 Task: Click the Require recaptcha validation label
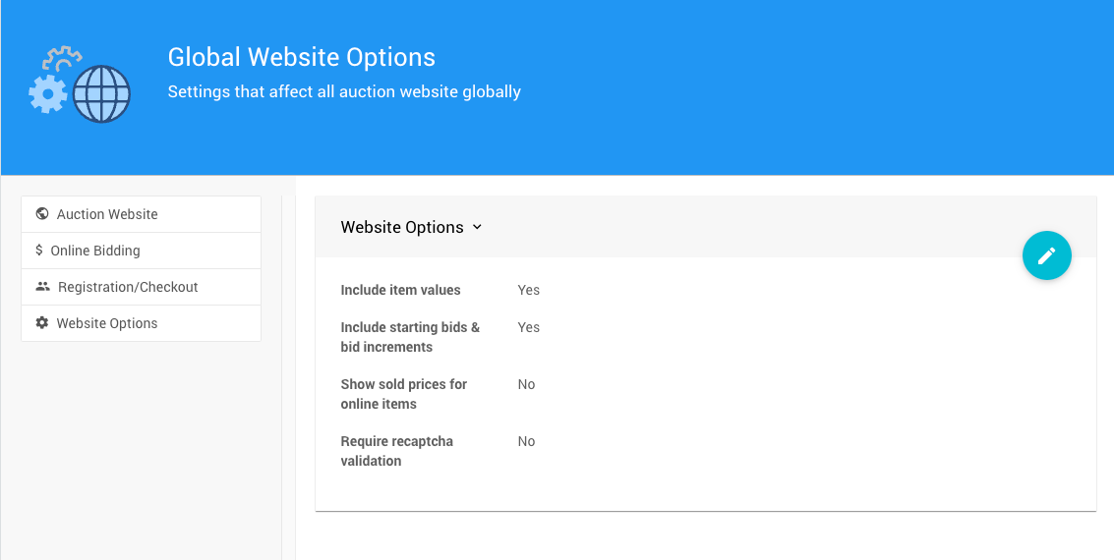tap(396, 451)
